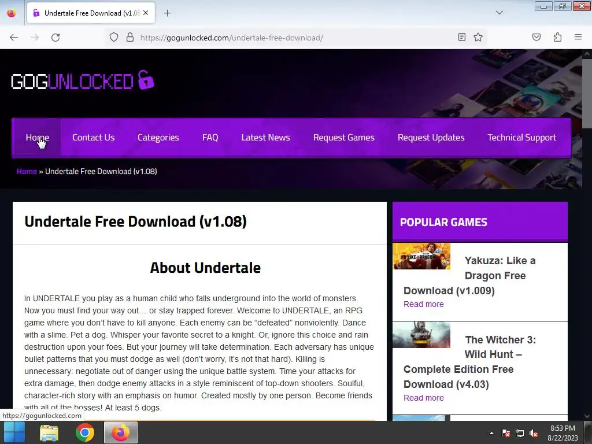Open the Action Center flag tray icon
Viewport: 592px width, 444px height.
point(506,433)
